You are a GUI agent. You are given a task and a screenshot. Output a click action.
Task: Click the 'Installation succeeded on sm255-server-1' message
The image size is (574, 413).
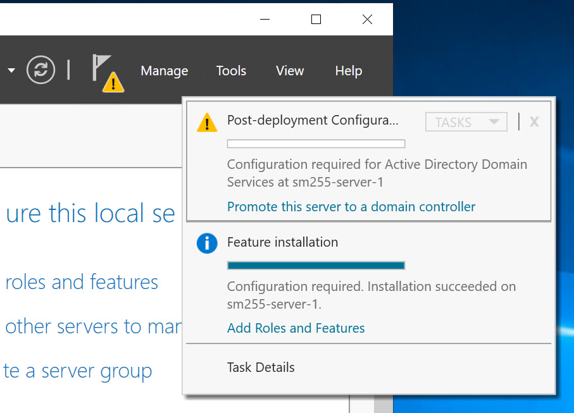(x=371, y=295)
